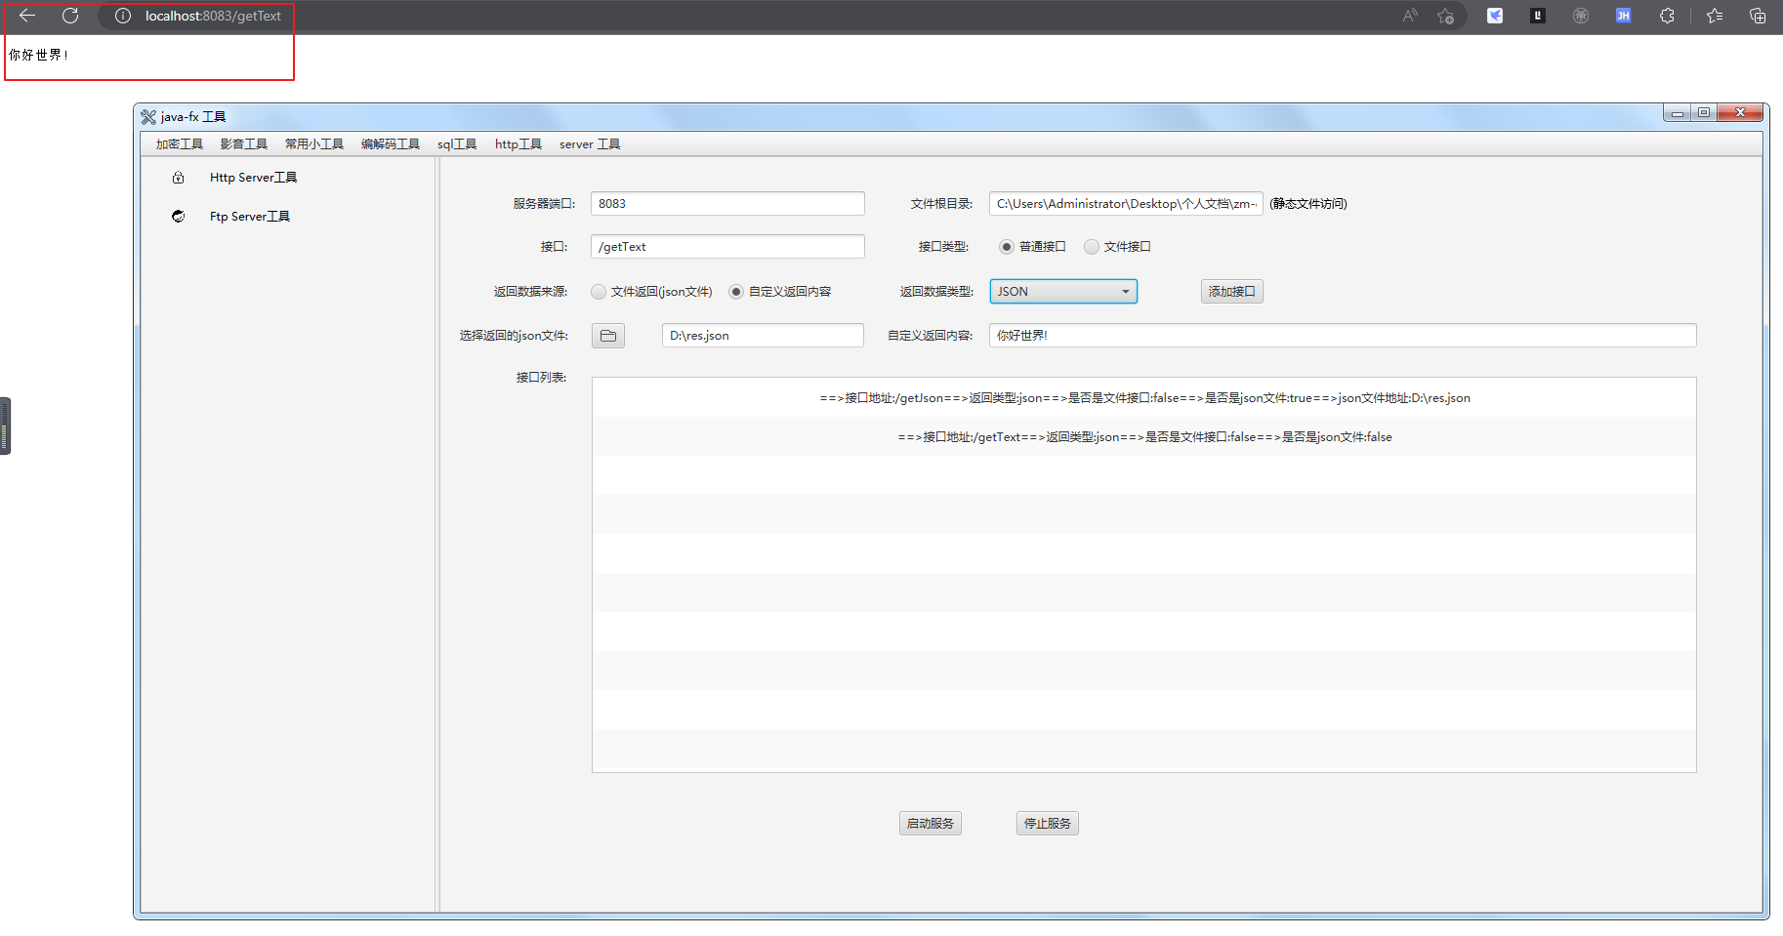1783x936 pixels.
Task: Click the folder browse icon for json file
Action: (x=608, y=336)
